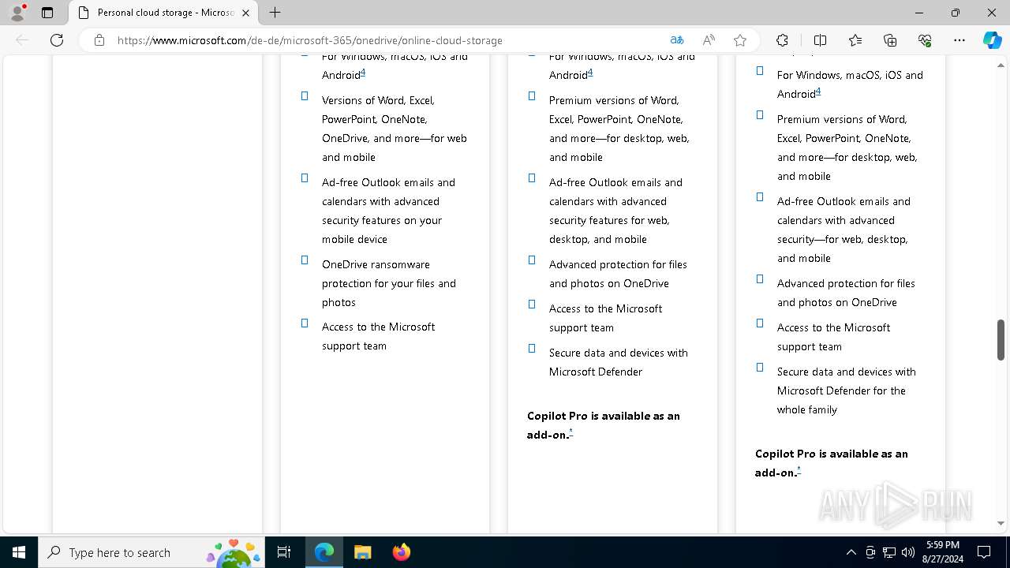Open the clock and calendar flyout
Viewport: 1010px width, 568px height.
click(942, 552)
